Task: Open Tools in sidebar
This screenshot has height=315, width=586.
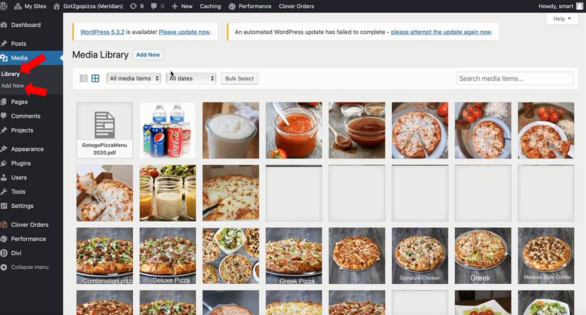Action: click(x=18, y=191)
